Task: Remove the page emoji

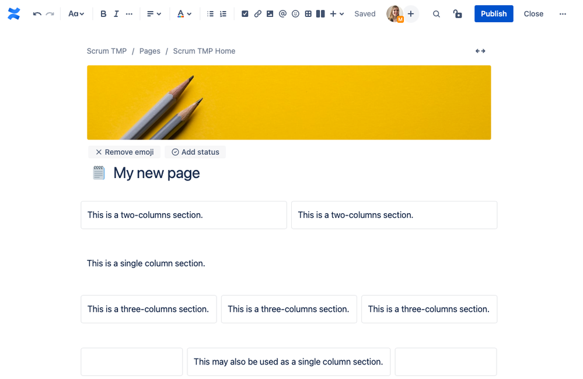Action: pos(124,152)
